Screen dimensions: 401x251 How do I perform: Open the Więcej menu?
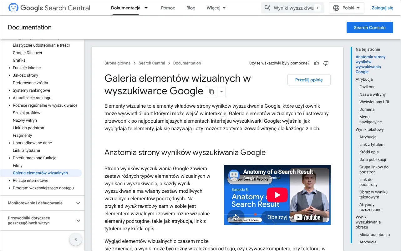(x=216, y=8)
